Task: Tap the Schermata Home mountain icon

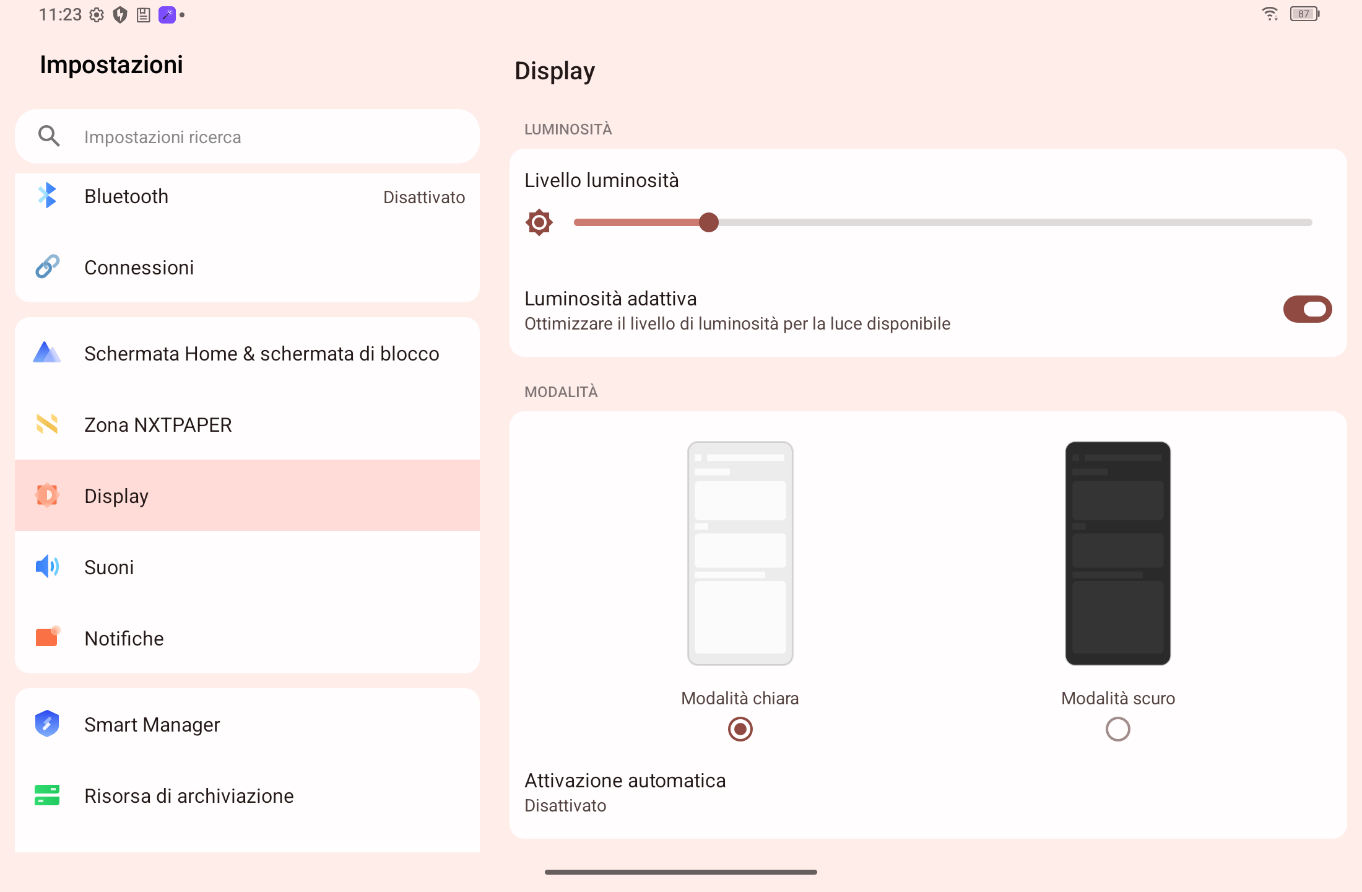Action: point(47,352)
